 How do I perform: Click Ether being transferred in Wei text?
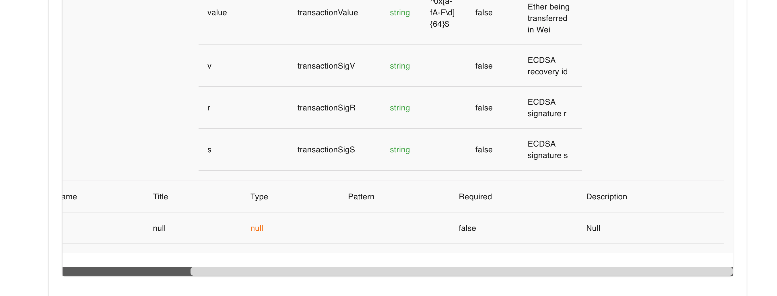pyautogui.click(x=548, y=18)
